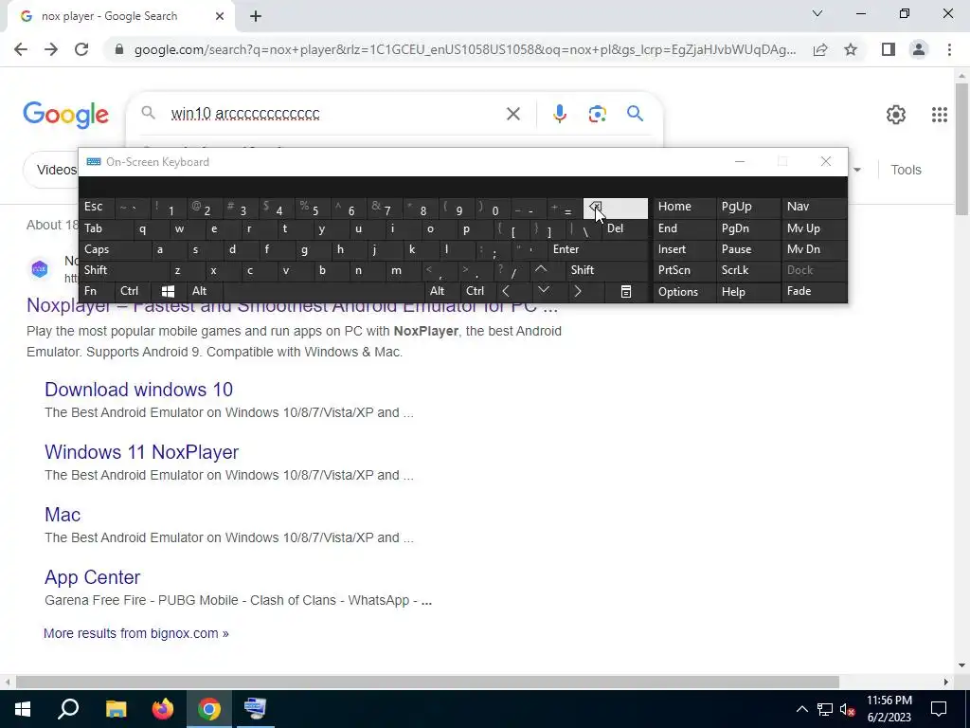This screenshot has height=728, width=970.
Task: Click the right arrow key on keyboard
Action: tap(577, 292)
